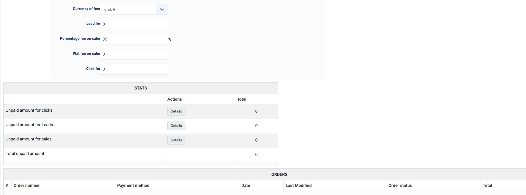The width and height of the screenshot is (526, 195).
Task: Open the Currency of fees dropdown
Action: click(134, 9)
